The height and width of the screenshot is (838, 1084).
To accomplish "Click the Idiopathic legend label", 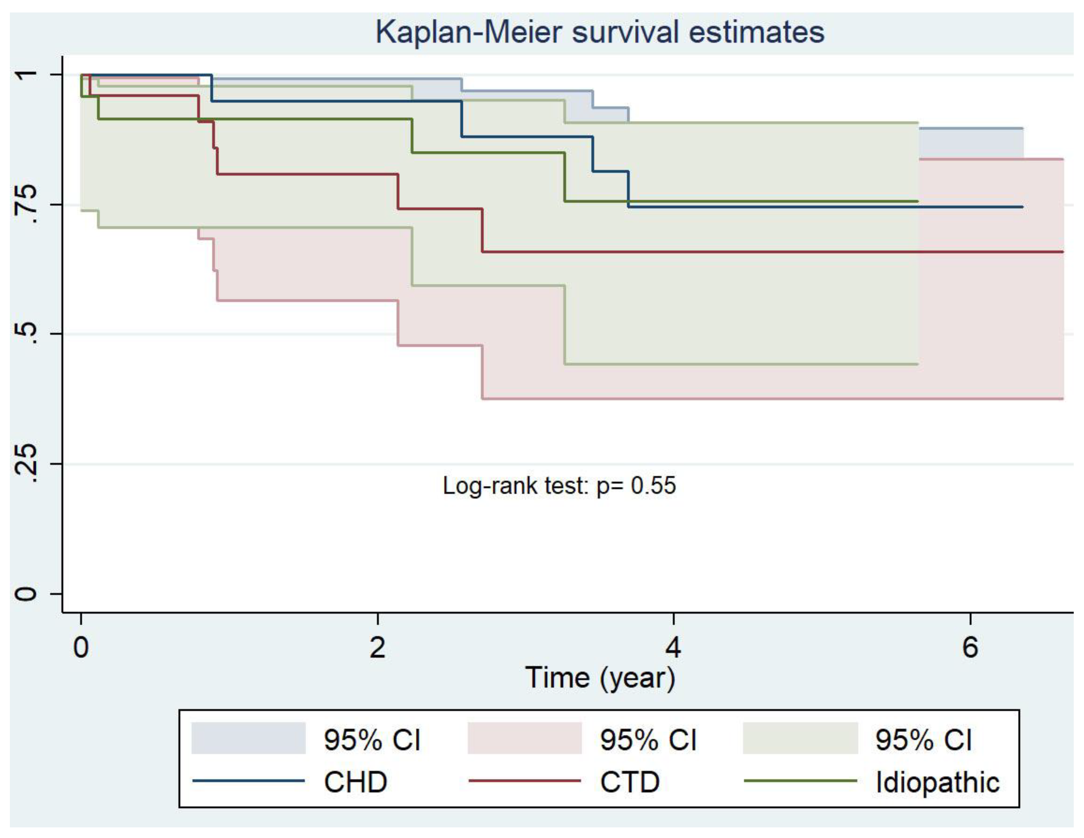I will [x=937, y=782].
